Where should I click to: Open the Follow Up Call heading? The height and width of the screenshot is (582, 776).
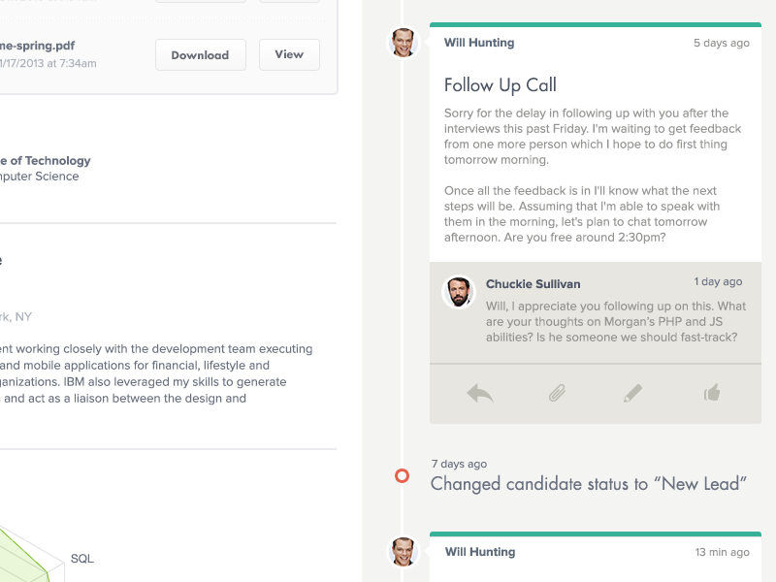click(x=501, y=85)
